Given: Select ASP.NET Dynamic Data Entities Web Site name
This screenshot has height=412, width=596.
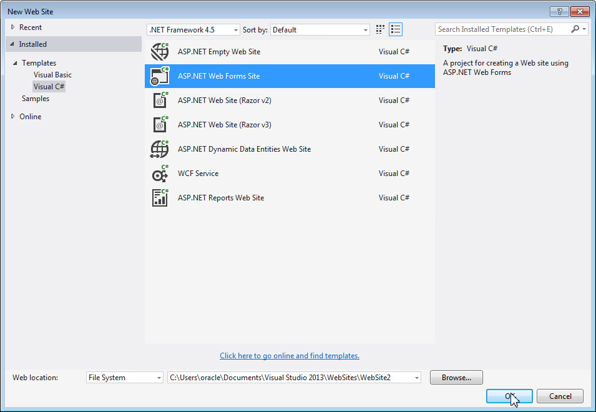Looking at the screenshot, I should (x=245, y=149).
